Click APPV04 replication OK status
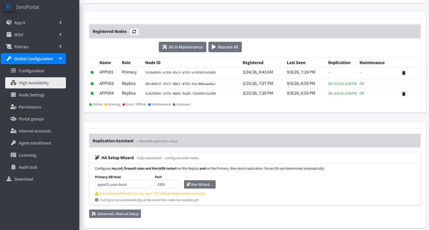The height and width of the screenshot is (230, 429). (x=342, y=94)
